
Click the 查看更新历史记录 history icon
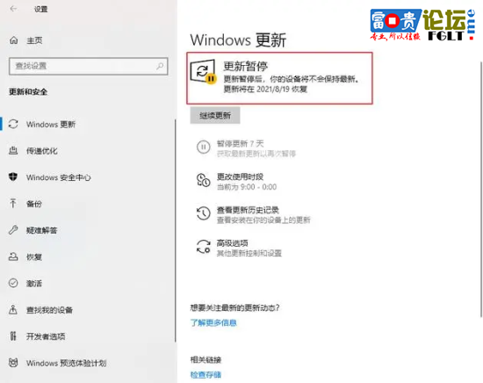(x=204, y=213)
